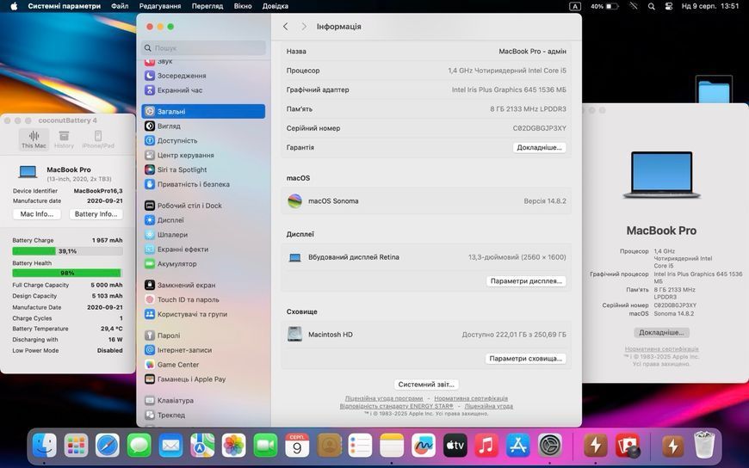Open Freeform app in Dock
The image size is (749, 468).
click(424, 445)
